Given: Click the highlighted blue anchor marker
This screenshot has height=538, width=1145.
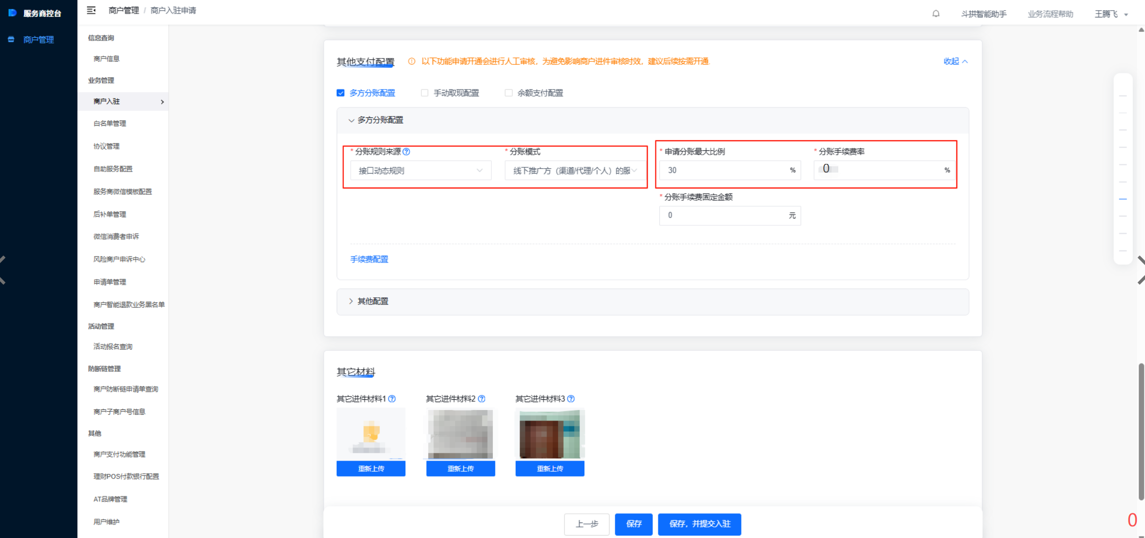Looking at the screenshot, I should point(1123,199).
